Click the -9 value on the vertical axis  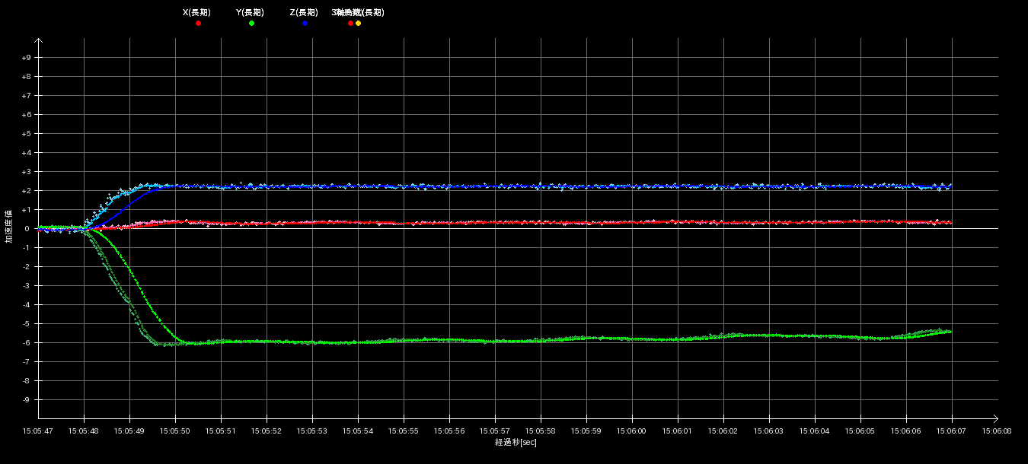click(27, 400)
